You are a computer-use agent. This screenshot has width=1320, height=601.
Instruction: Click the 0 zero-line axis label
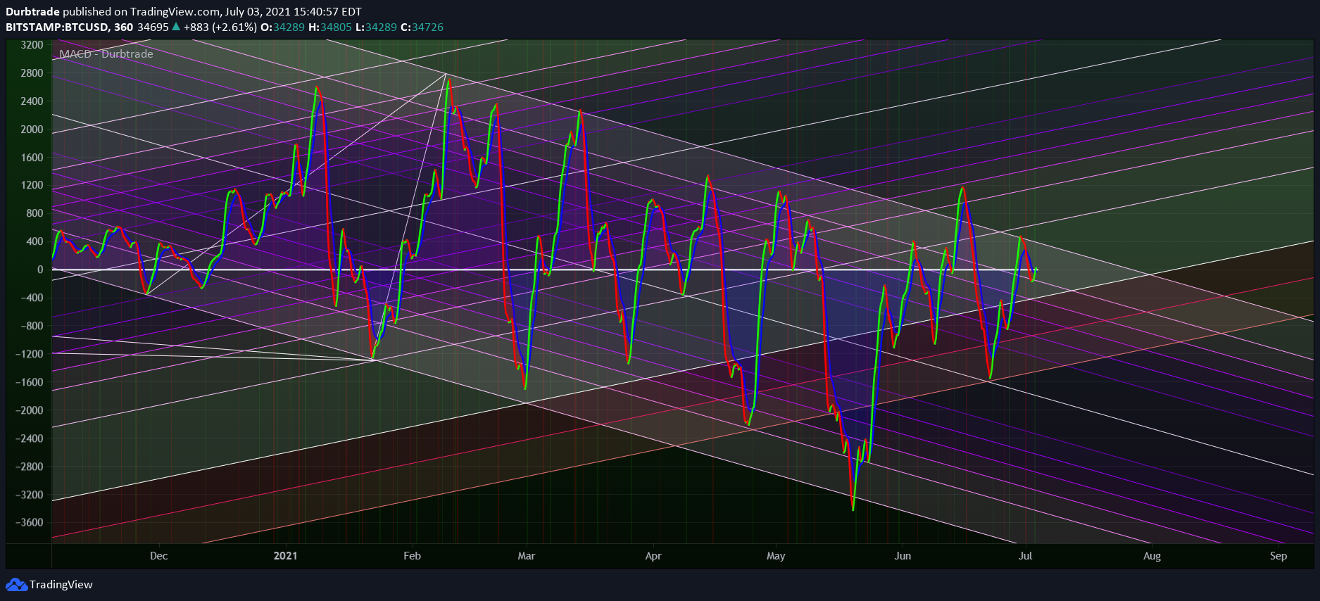coord(40,270)
